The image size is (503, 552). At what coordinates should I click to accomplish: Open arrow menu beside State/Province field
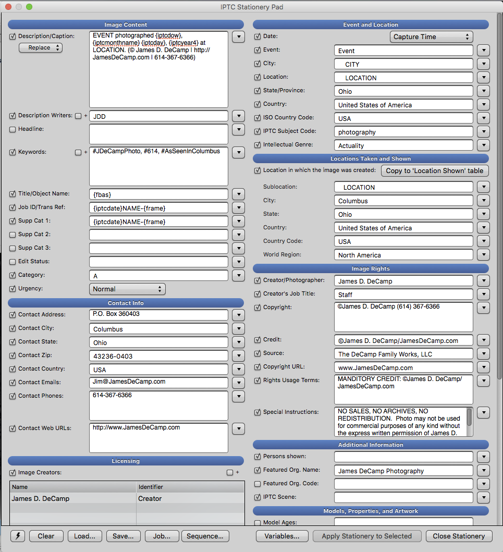tap(484, 91)
